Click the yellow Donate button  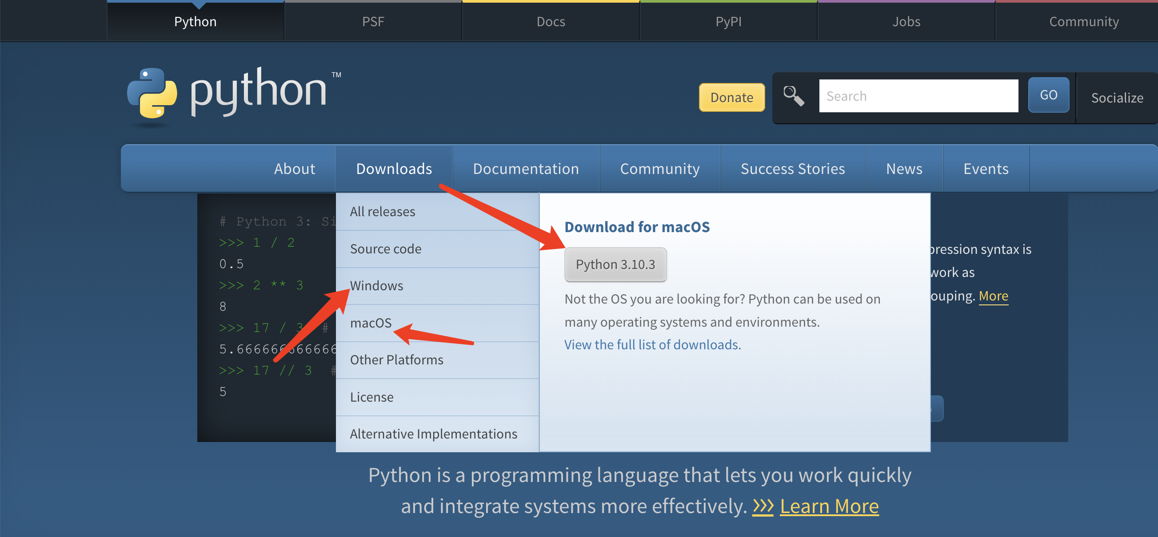pyautogui.click(x=731, y=97)
